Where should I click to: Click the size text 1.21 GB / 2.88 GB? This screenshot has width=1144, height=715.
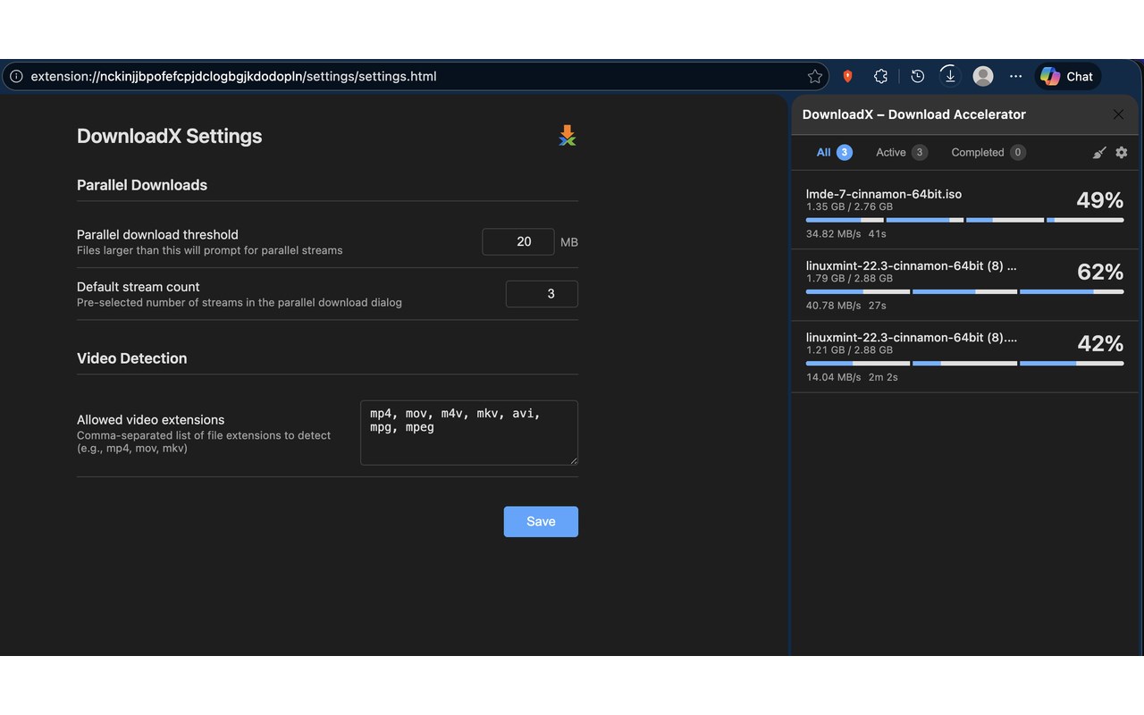(849, 350)
